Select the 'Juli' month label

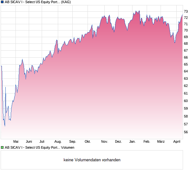pos(42,142)
